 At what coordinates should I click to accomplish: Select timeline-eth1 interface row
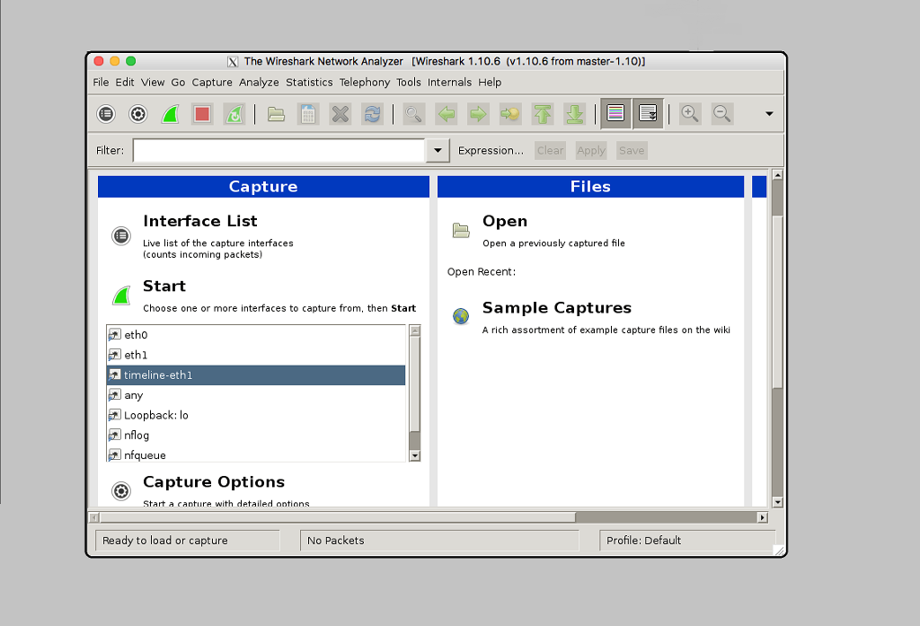(x=256, y=375)
